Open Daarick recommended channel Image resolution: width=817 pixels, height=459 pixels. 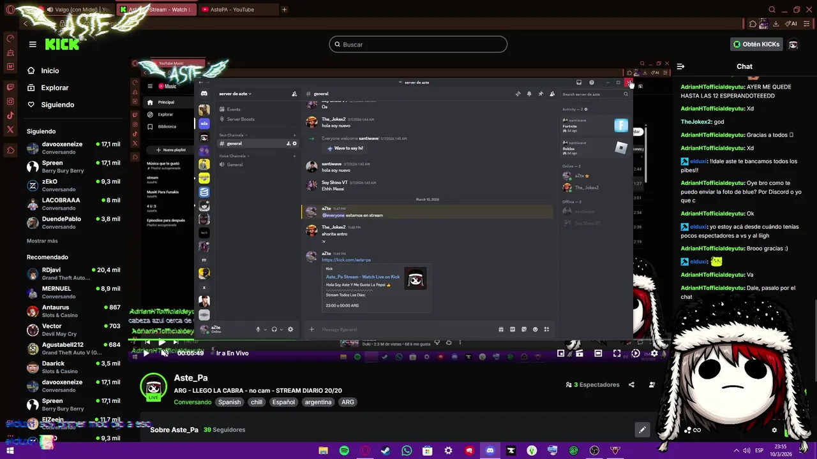tap(73, 367)
